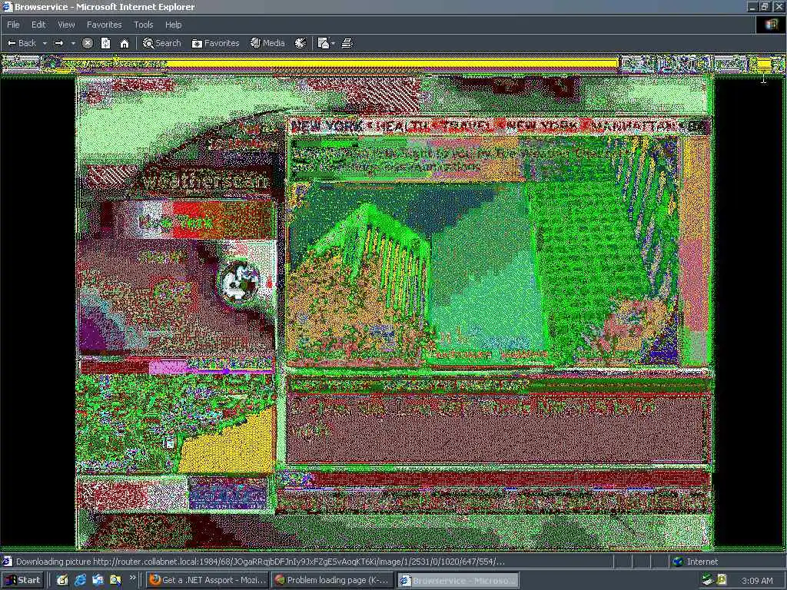Click the Browservice taskbar button
Image resolution: width=787 pixels, height=590 pixels.
click(x=458, y=580)
